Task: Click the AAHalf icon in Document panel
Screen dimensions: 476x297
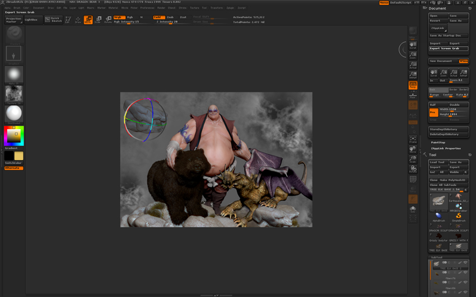Action: tap(464, 73)
